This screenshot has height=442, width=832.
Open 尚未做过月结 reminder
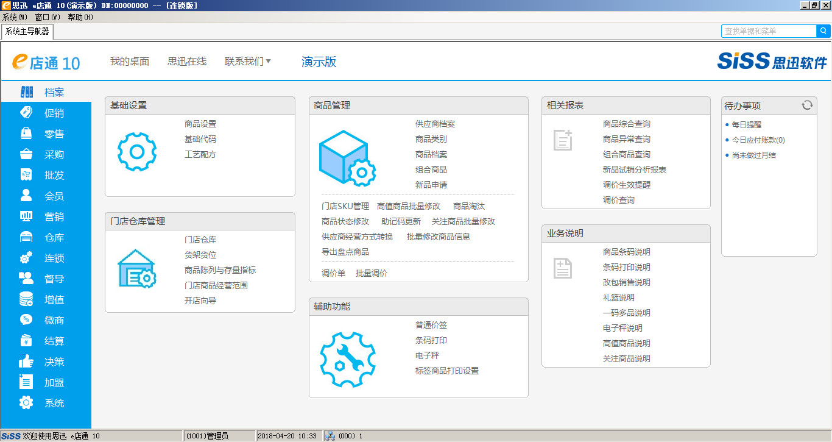754,155
